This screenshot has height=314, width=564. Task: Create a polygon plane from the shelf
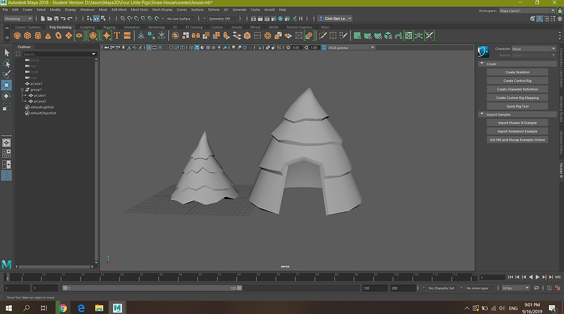click(x=68, y=36)
